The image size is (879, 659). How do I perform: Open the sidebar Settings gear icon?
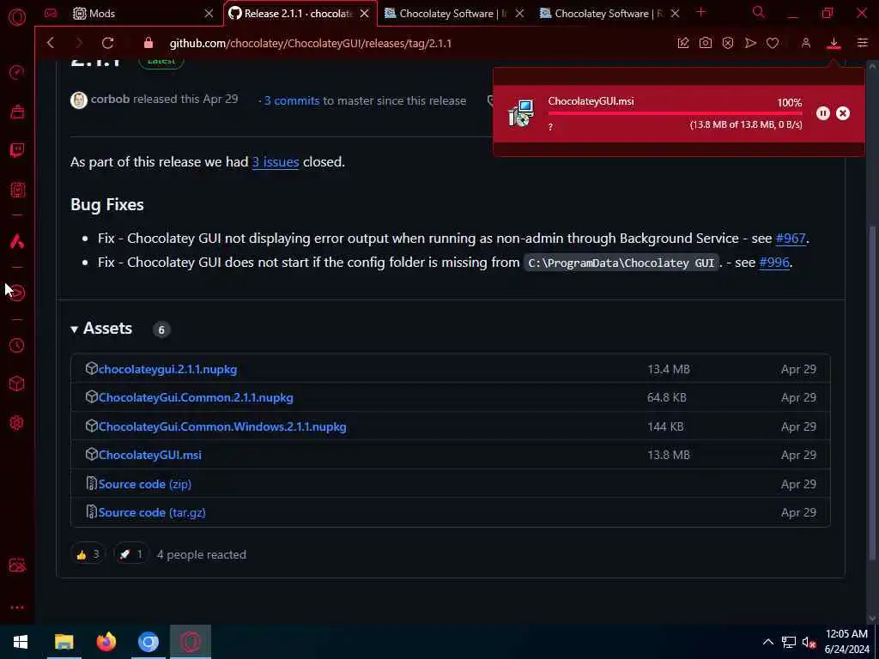pos(17,423)
